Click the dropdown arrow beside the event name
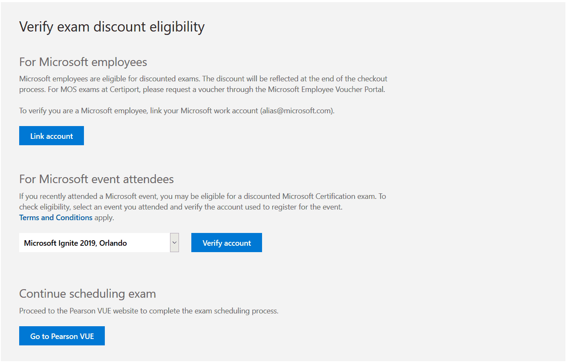 (174, 242)
